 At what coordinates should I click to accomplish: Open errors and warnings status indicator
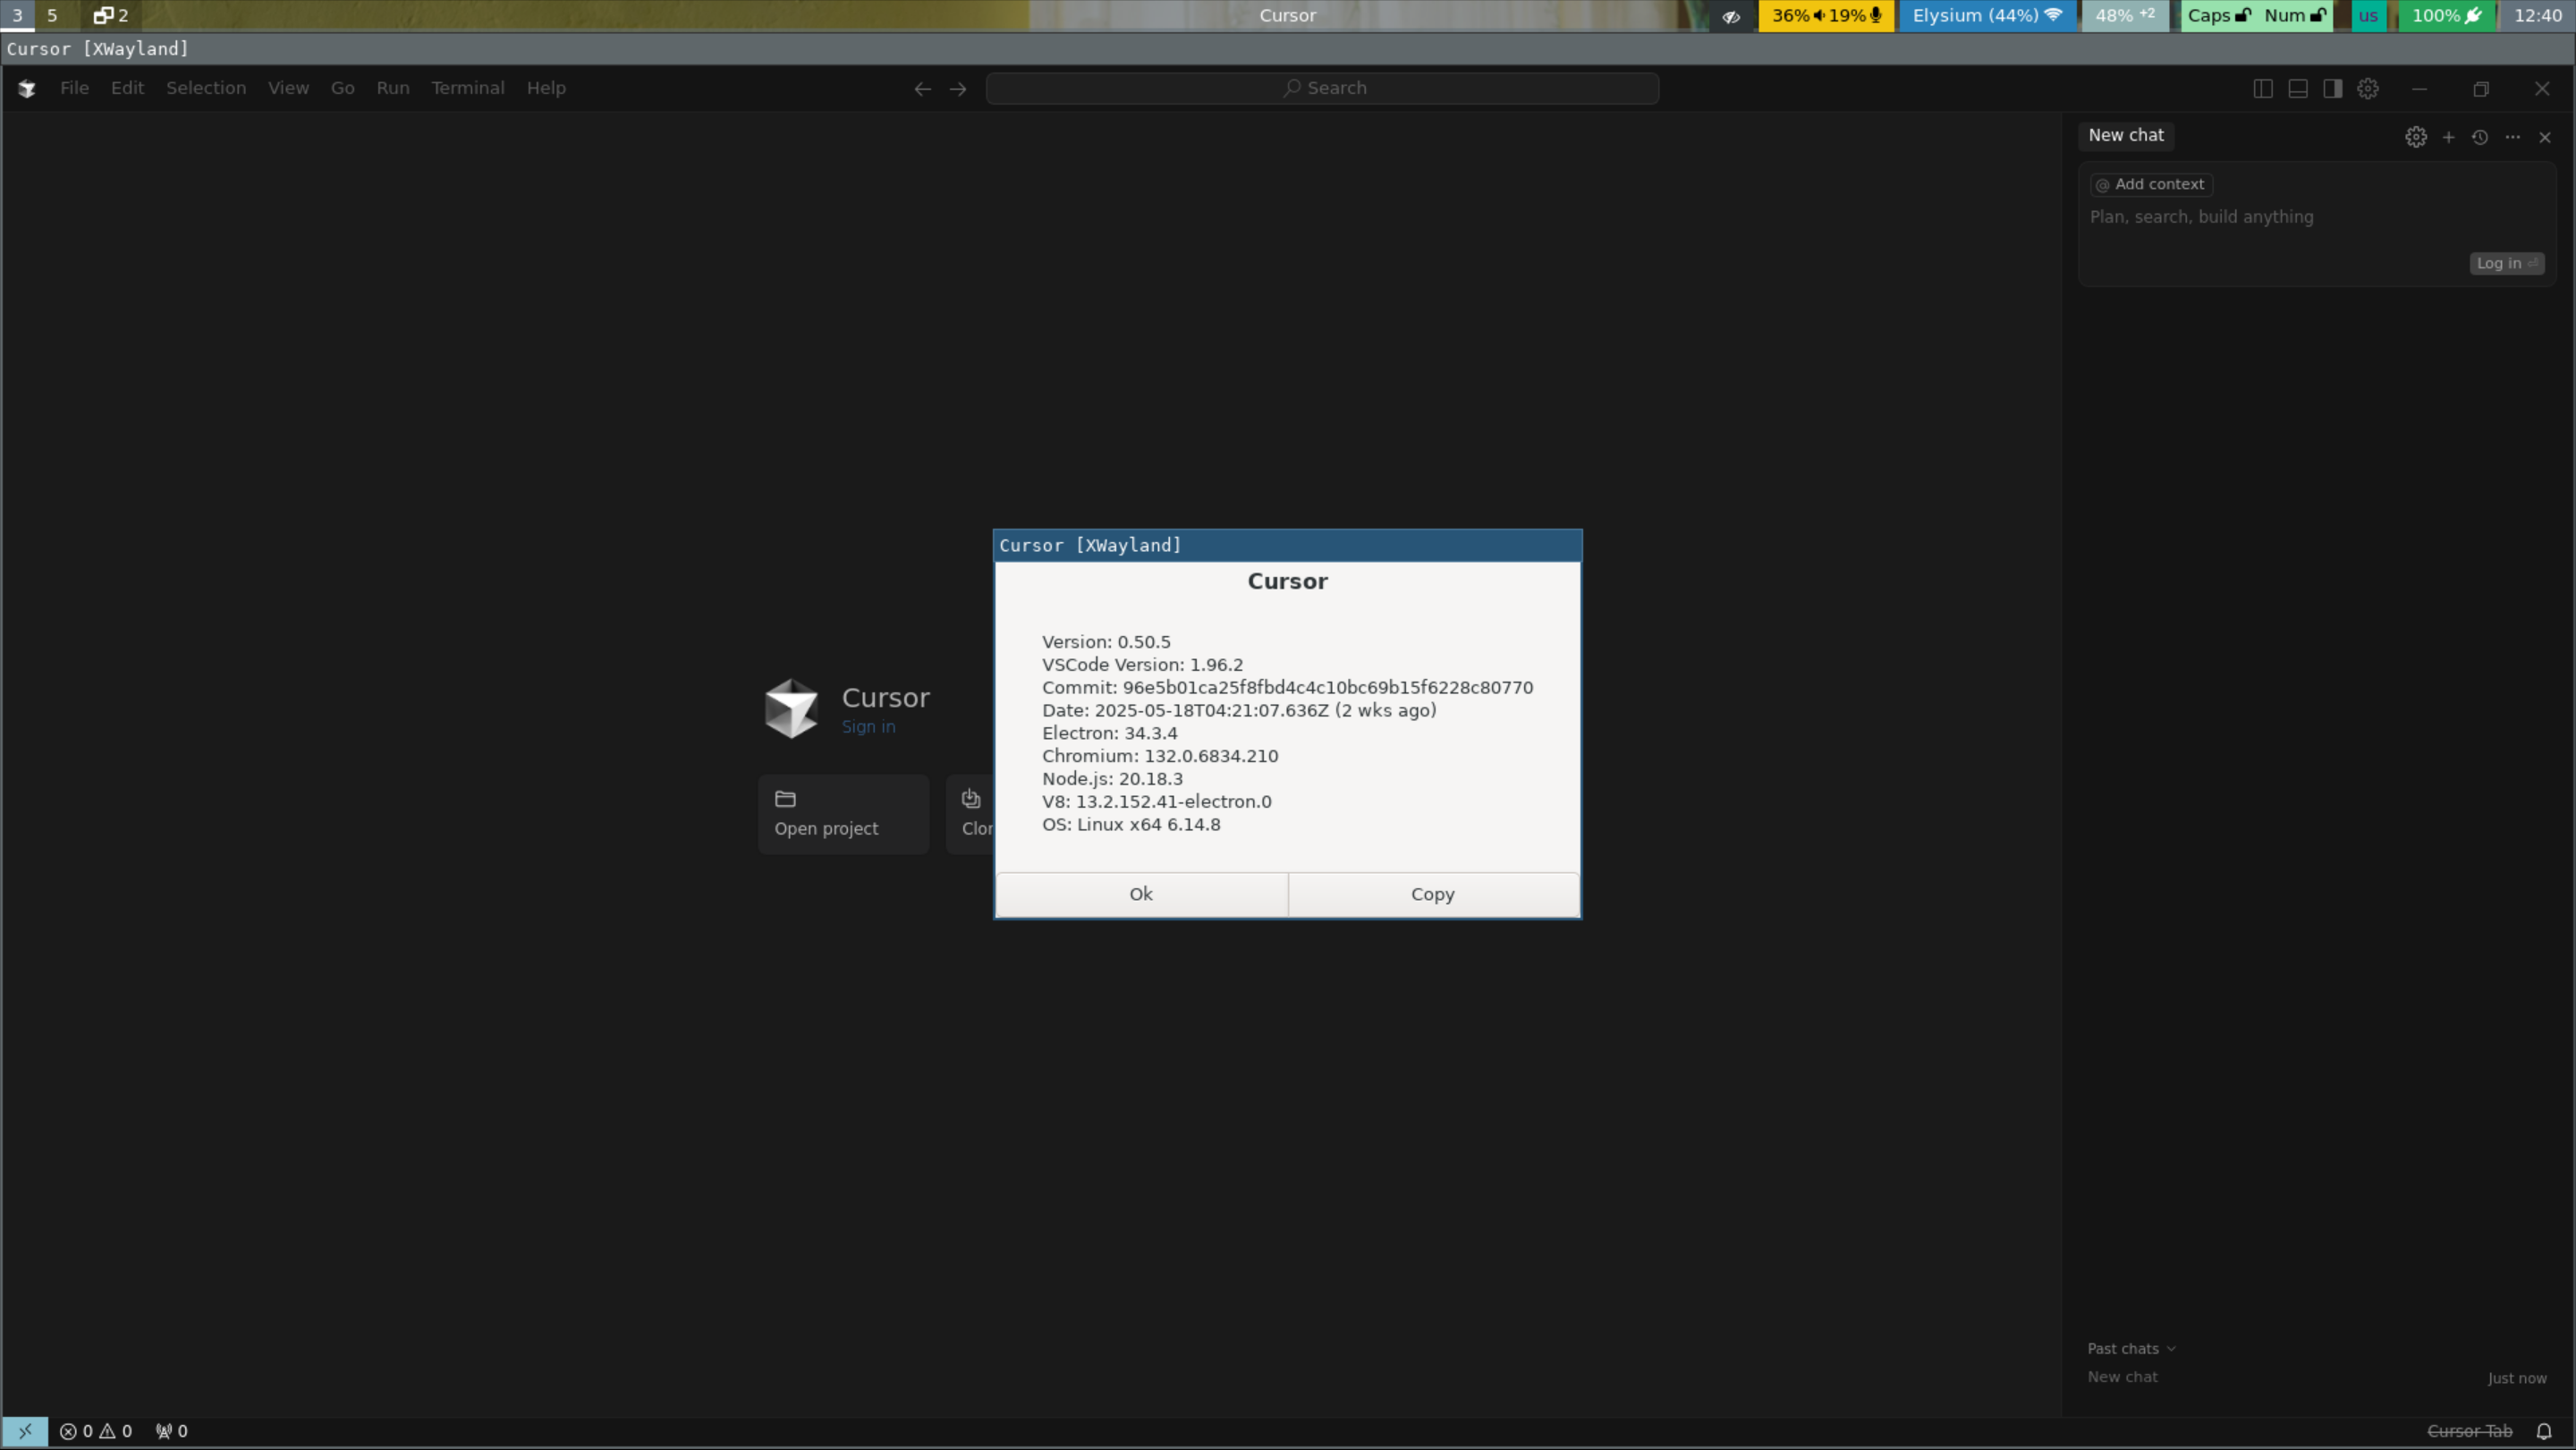(96, 1431)
